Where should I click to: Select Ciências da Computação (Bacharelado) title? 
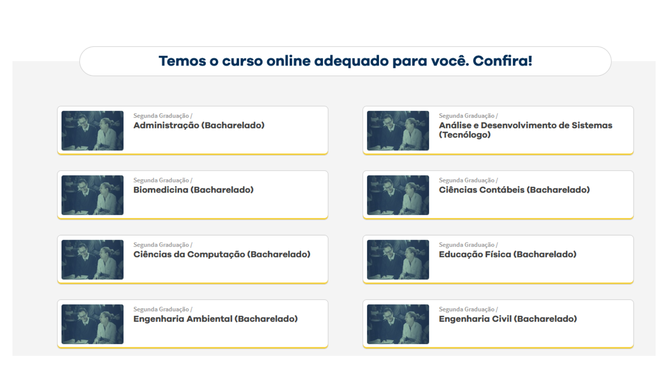click(222, 254)
